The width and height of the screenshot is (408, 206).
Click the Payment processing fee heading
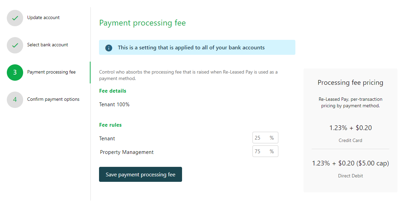coord(142,23)
